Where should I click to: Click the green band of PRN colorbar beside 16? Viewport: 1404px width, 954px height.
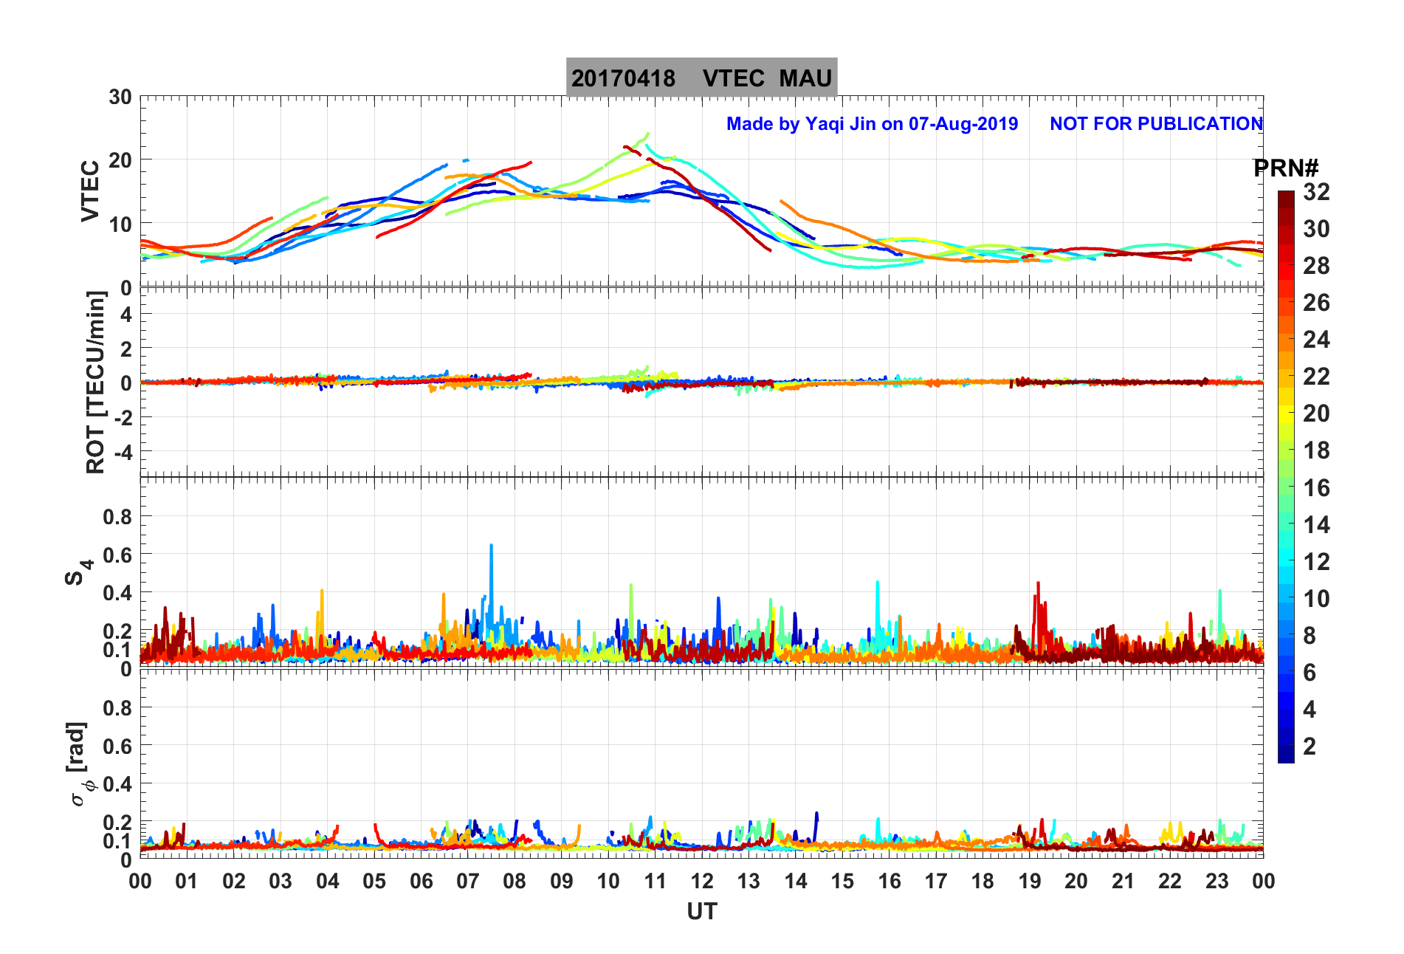tap(1286, 487)
